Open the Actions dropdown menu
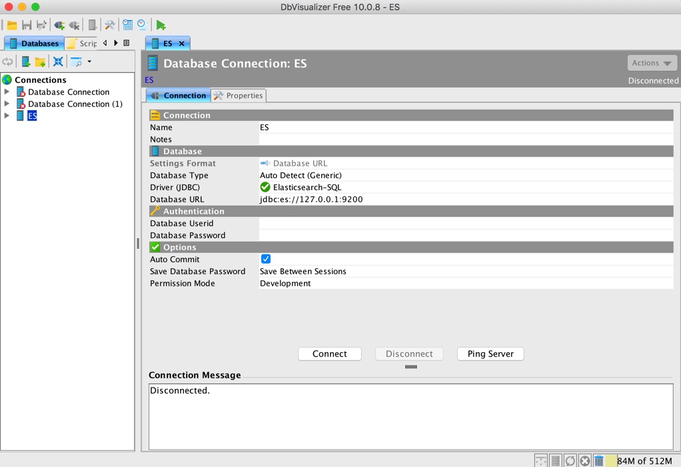Image resolution: width=681 pixels, height=467 pixels. point(652,63)
